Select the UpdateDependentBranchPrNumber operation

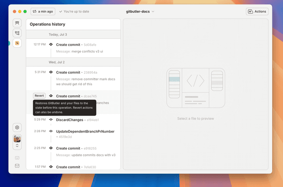point(85,131)
